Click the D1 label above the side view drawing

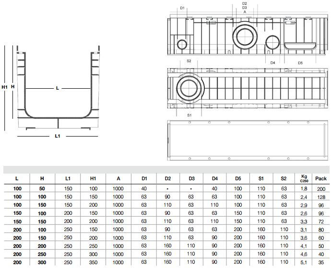[x=182, y=8]
